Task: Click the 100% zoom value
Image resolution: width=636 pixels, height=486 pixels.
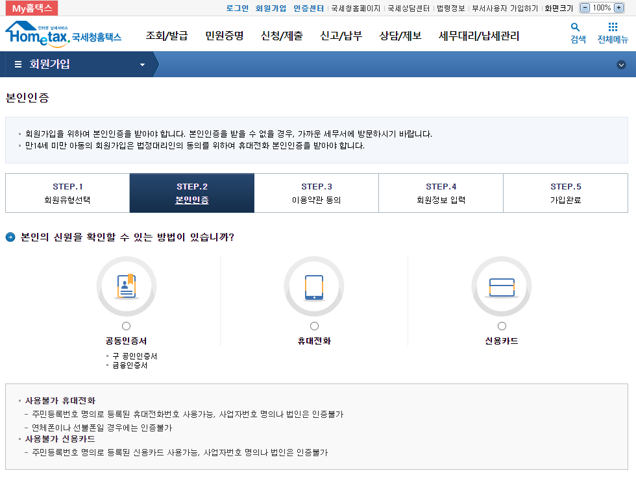Action: coord(602,8)
